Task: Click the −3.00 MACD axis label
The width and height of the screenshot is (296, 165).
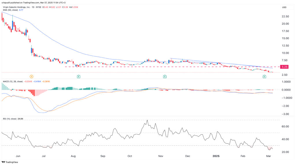Action: point(285,114)
